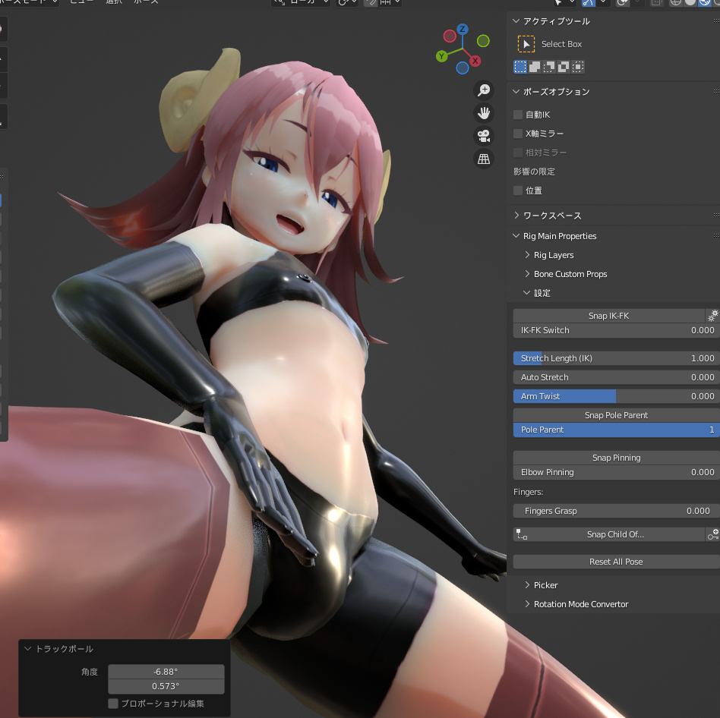
Task: Click the grip dots on ポーズオプション panel
Action: pyautogui.click(x=716, y=92)
